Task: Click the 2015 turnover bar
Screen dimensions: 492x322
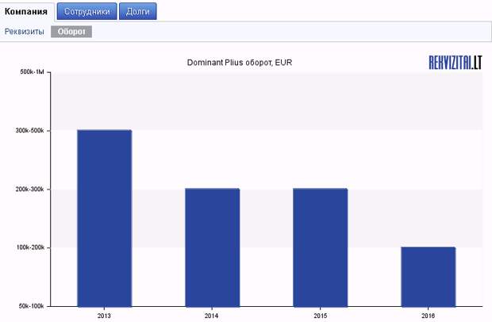Action: 321,247
